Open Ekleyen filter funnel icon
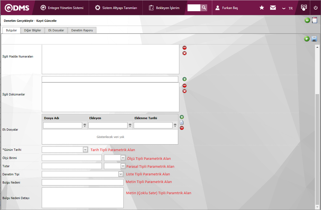Image resolution: width=321 pixels, height=210 pixels. tap(130, 125)
